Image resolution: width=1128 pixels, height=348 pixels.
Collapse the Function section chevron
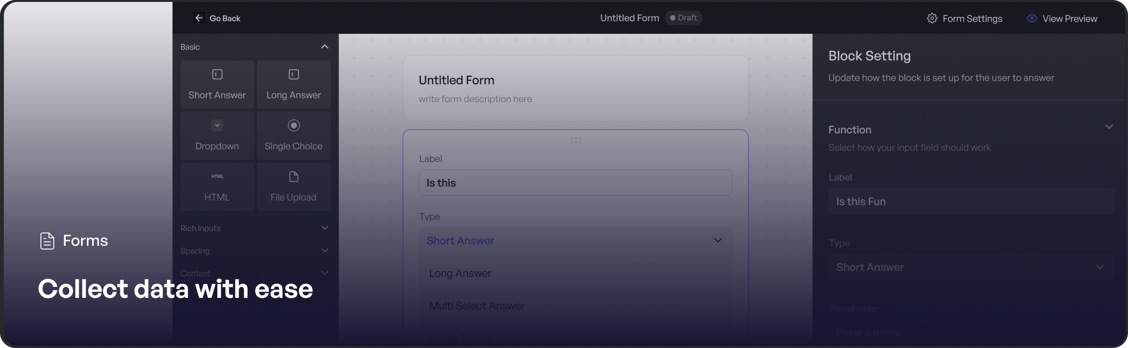tap(1109, 127)
